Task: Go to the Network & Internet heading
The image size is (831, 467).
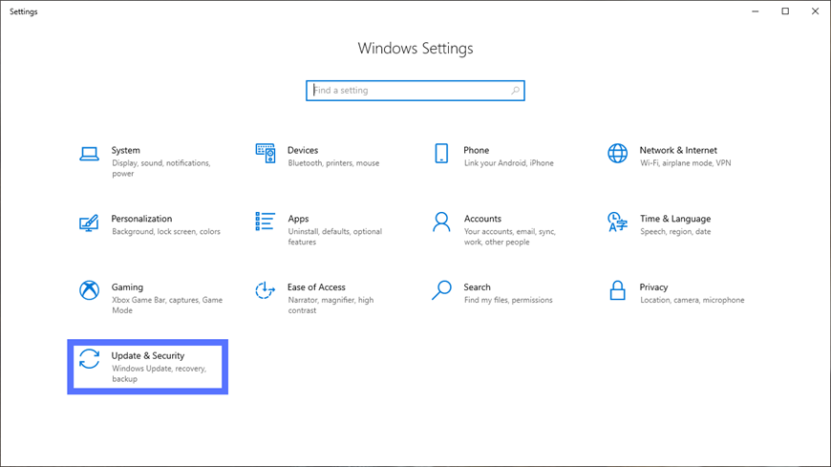Action: 678,151
